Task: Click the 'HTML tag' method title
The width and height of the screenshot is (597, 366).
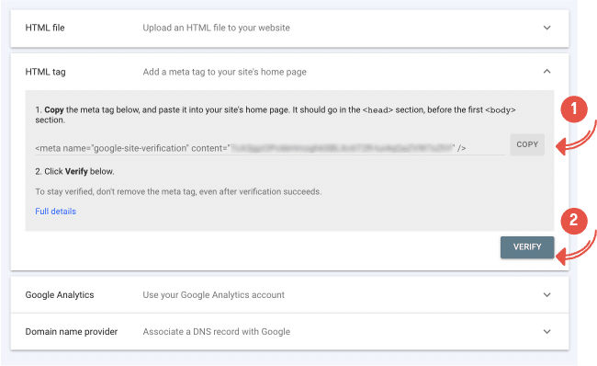Action: 45,72
